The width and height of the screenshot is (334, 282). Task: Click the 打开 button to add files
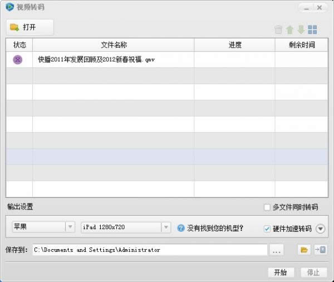tap(30, 27)
